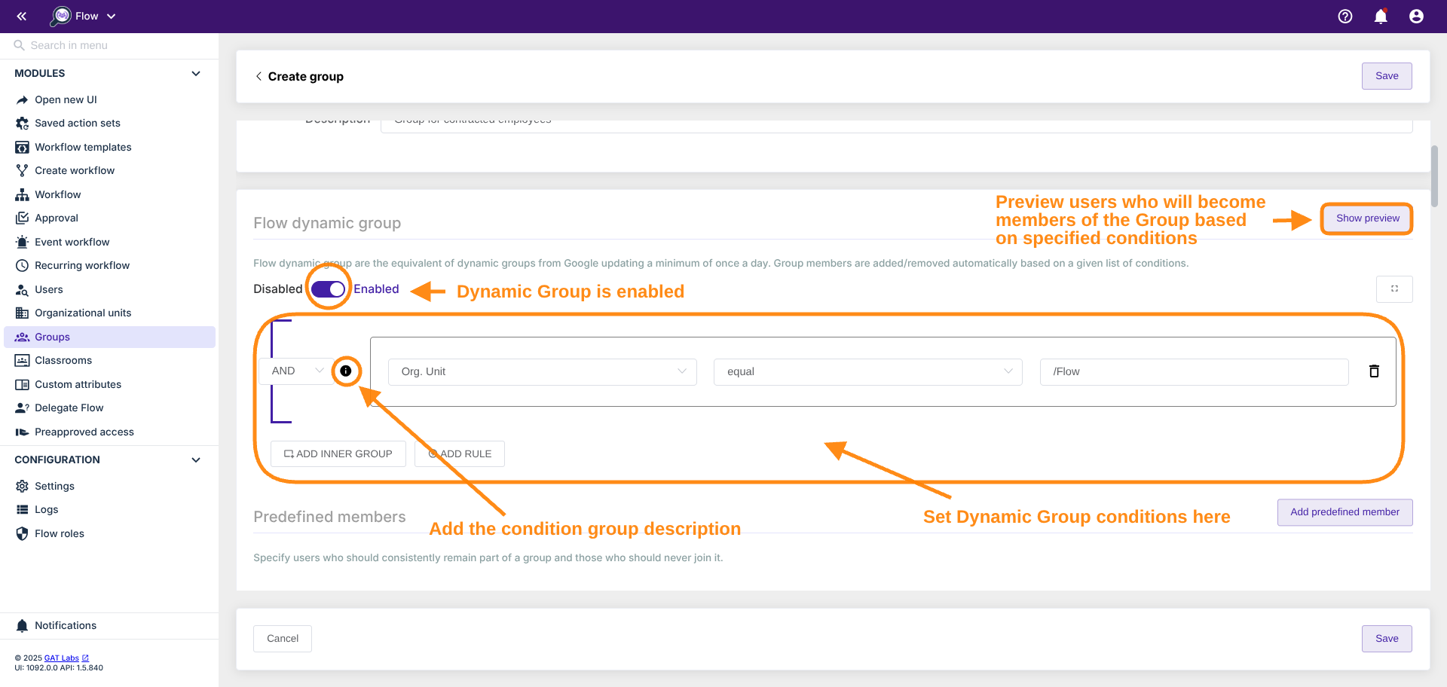This screenshot has width=1447, height=687.
Task: Collapse the CONFIGURATION section
Action: pyautogui.click(x=196, y=460)
